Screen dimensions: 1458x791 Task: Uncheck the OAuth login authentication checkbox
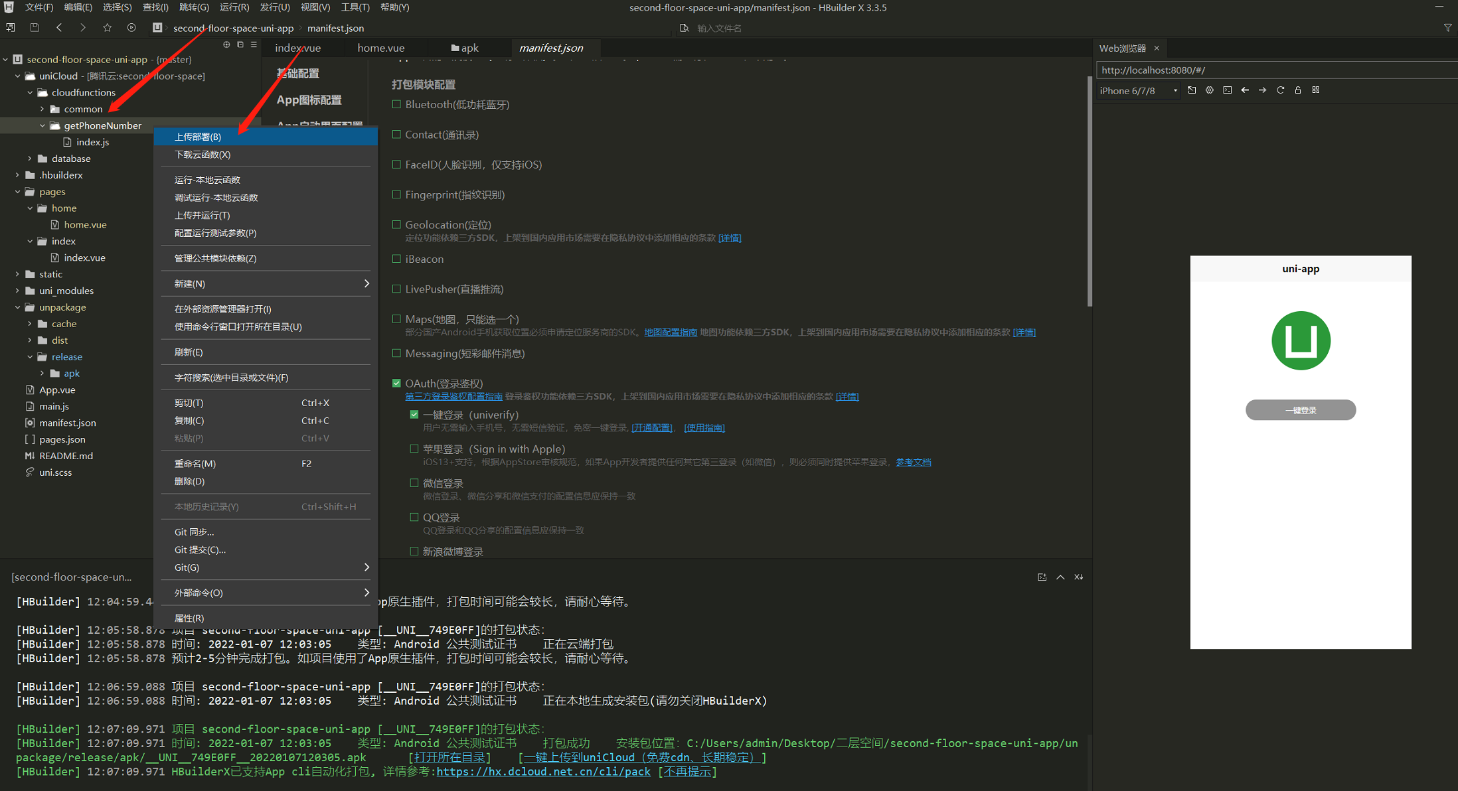(x=396, y=383)
